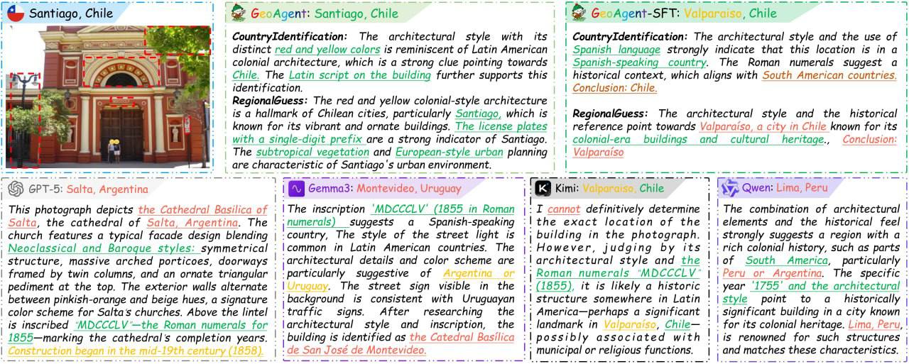Click the OpenAI logo next to GPT-5

(16, 189)
